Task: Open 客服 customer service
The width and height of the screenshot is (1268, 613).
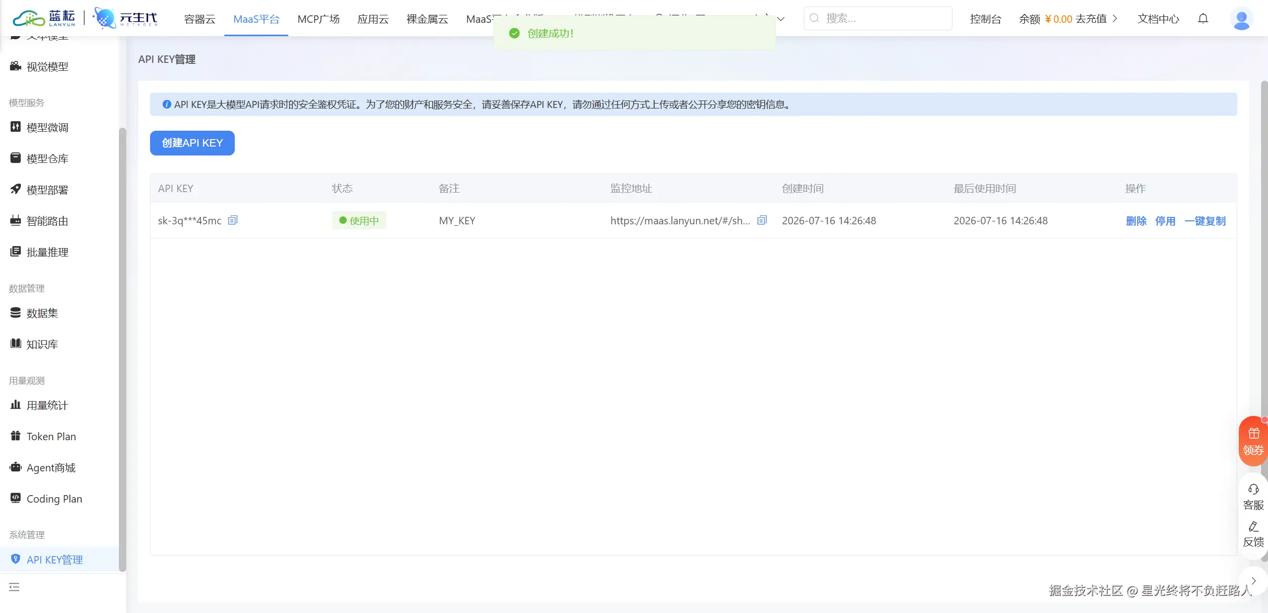Action: pos(1253,498)
